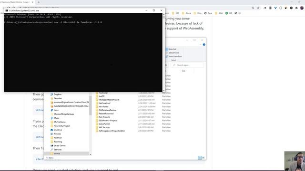Click the blue V extension icon in Chrome

click(275, 8)
